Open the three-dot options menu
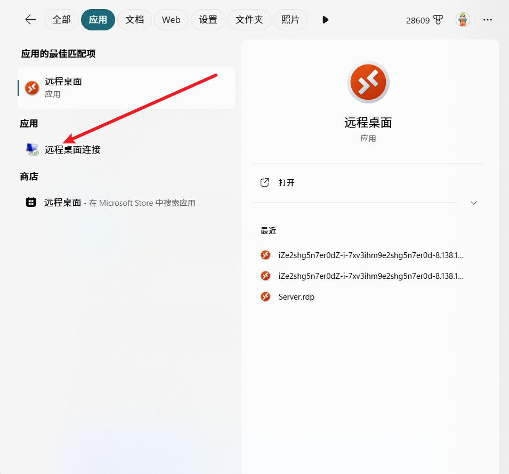Image resolution: width=509 pixels, height=474 pixels. tap(488, 20)
